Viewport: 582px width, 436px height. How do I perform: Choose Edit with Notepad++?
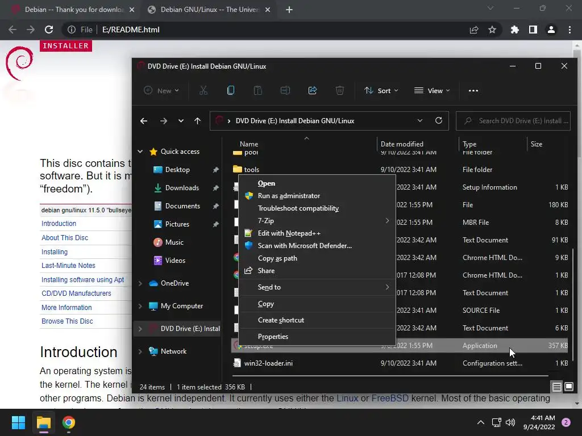(x=317, y=233)
